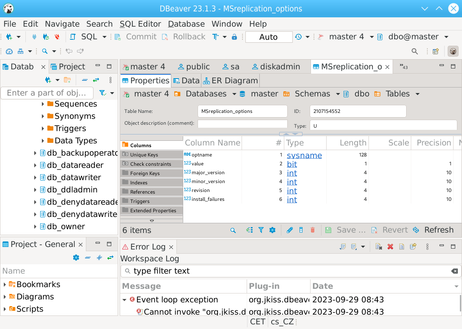The height and width of the screenshot is (329, 462).
Task: Toggle link with editor in Project panel
Action: point(110,258)
